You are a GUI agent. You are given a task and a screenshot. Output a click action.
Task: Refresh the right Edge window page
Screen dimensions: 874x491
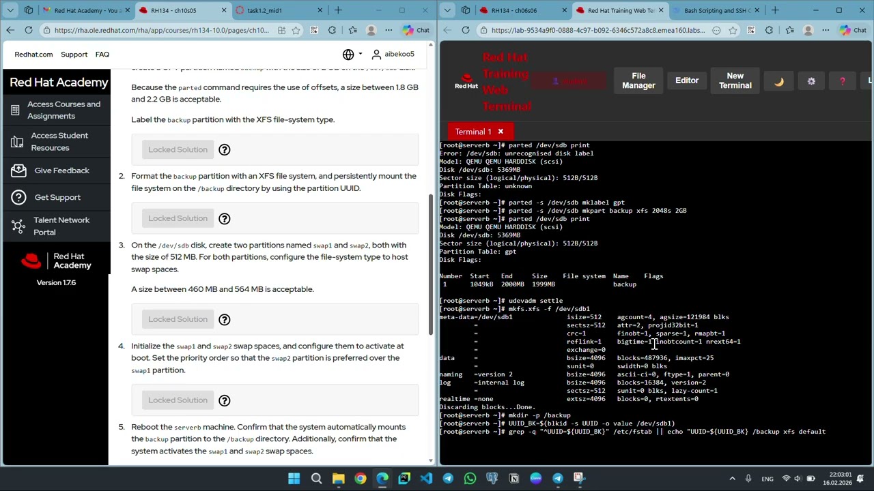tap(466, 30)
